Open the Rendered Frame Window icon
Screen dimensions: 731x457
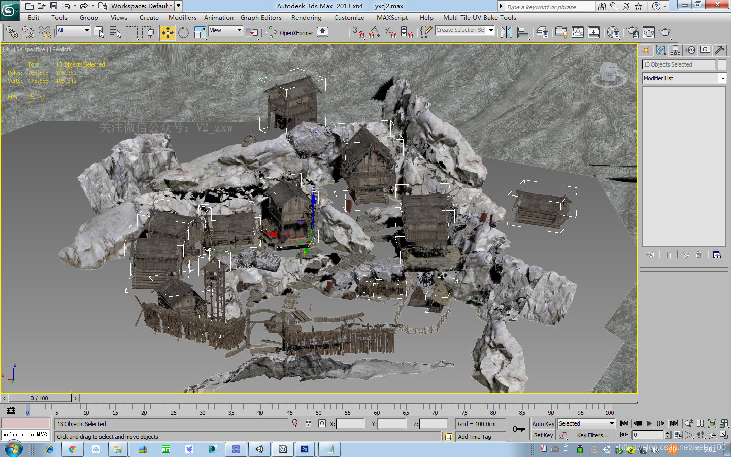pyautogui.click(x=649, y=32)
